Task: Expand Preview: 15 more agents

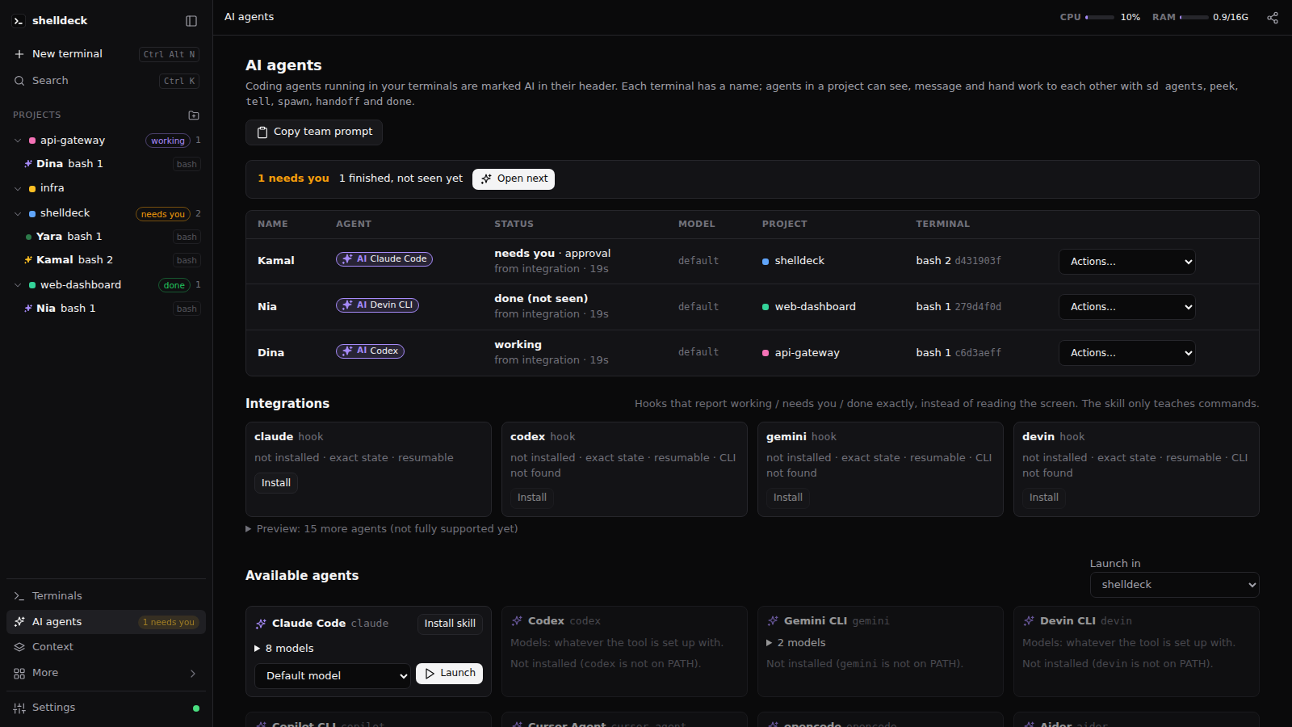Action: click(x=382, y=529)
